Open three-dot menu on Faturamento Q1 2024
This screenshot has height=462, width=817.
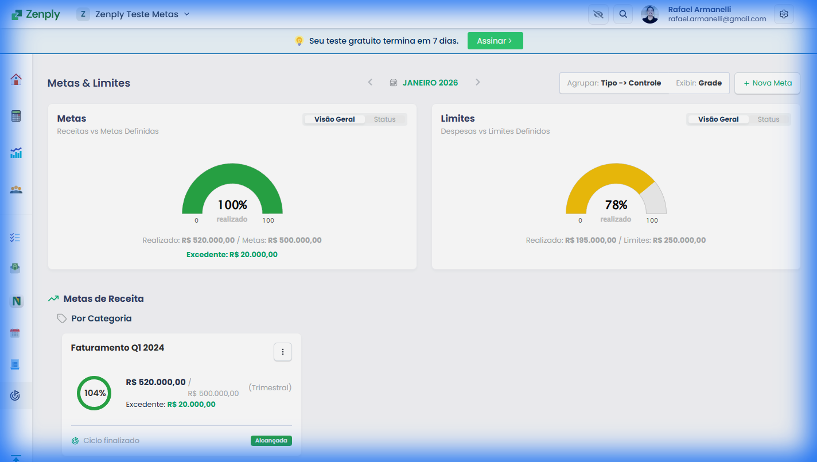[283, 352]
